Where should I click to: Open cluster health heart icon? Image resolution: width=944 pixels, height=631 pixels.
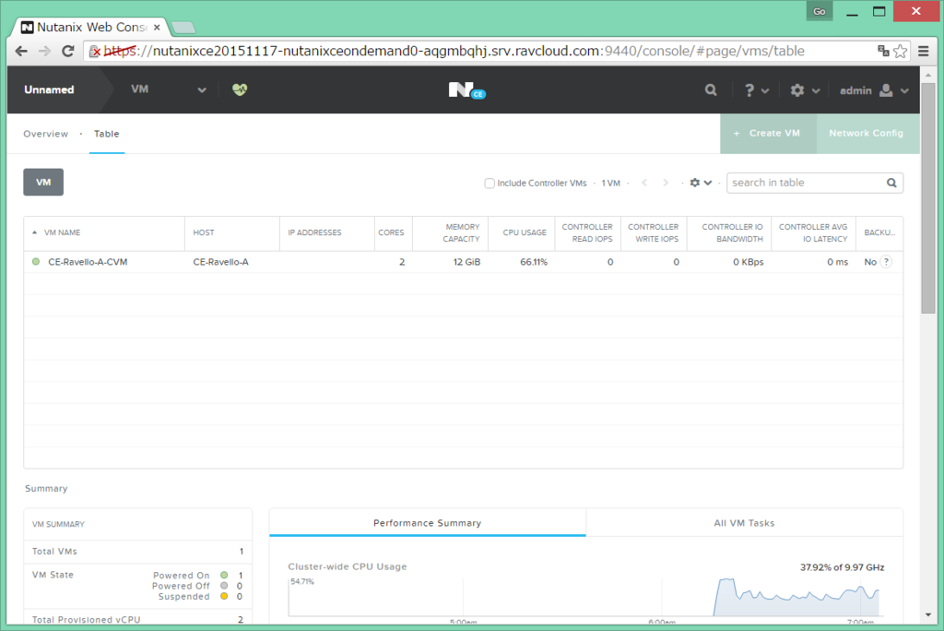click(x=240, y=89)
